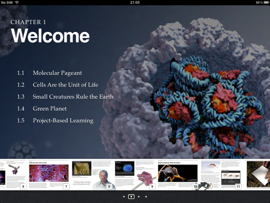Viewport: 270px width, 203px height.
Task: Open page 11 thumbnail
Action: pos(221,174)
